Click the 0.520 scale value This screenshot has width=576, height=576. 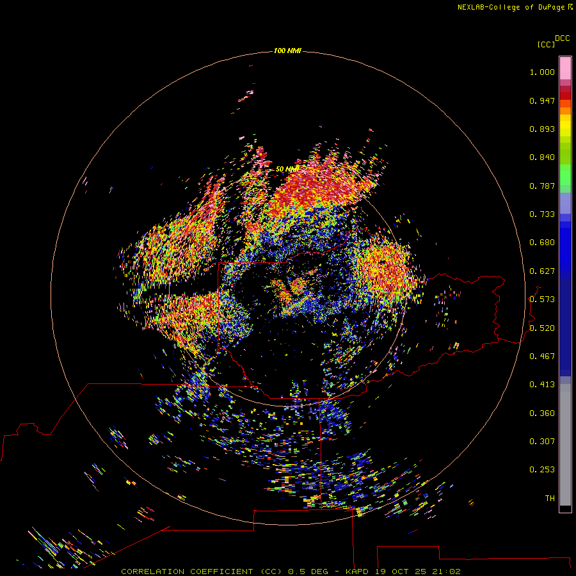542,328
